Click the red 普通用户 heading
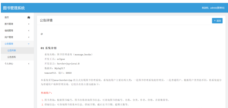Viewport: 228px width, 108px height. point(46,93)
